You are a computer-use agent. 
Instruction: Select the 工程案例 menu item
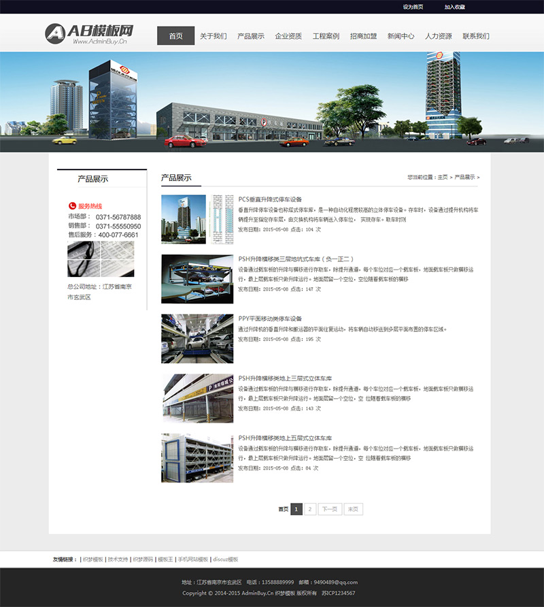pyautogui.click(x=326, y=36)
